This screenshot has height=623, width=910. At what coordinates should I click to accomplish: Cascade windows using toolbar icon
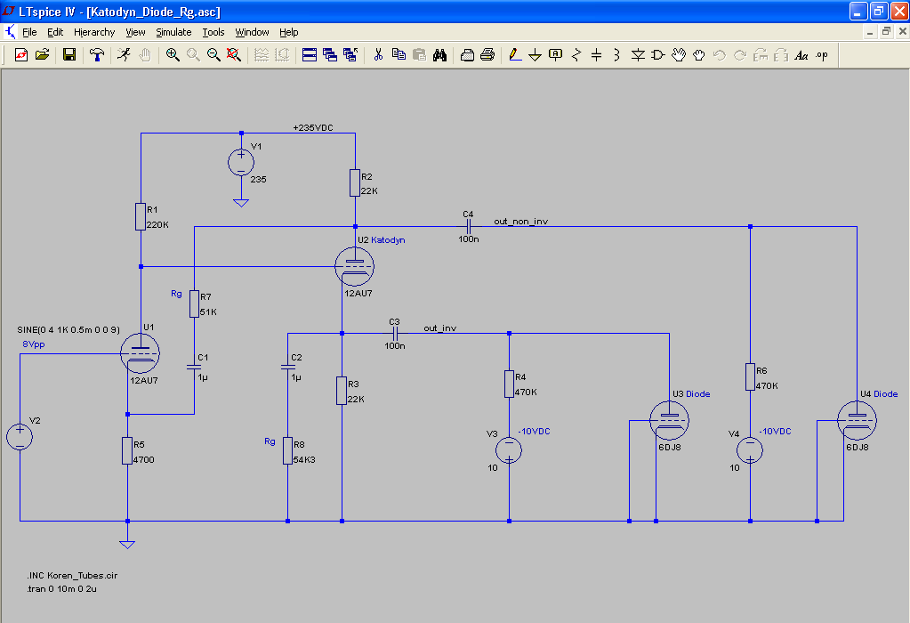330,55
